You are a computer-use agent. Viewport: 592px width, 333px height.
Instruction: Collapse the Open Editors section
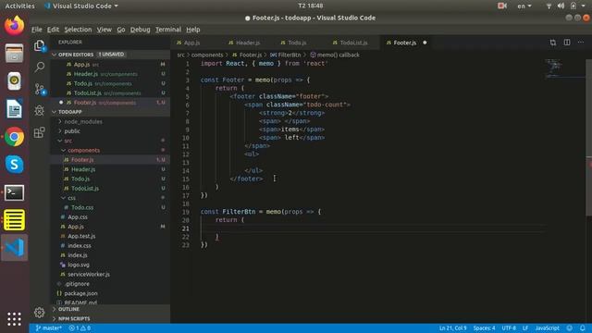pyautogui.click(x=54, y=55)
